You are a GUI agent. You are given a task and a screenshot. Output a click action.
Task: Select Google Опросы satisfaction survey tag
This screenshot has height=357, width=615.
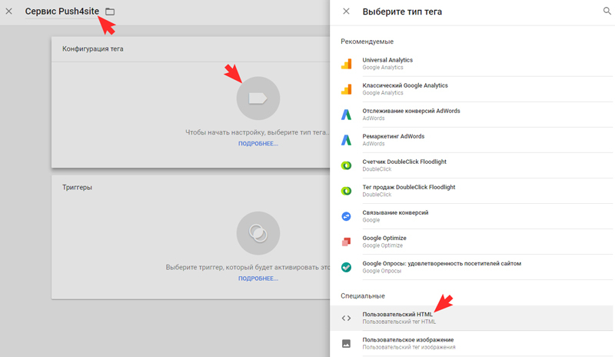472,267
